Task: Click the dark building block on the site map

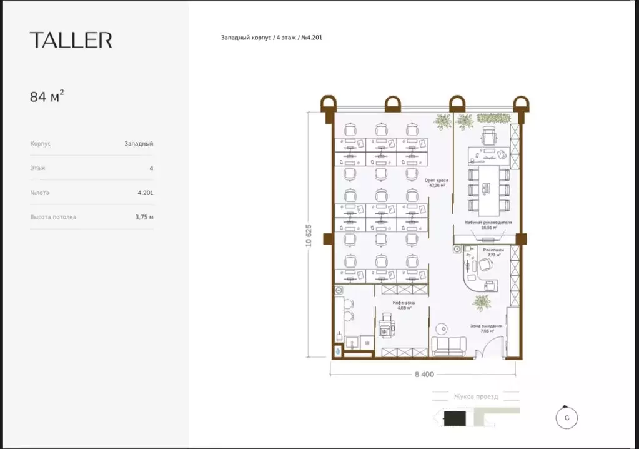Action: [x=454, y=418]
